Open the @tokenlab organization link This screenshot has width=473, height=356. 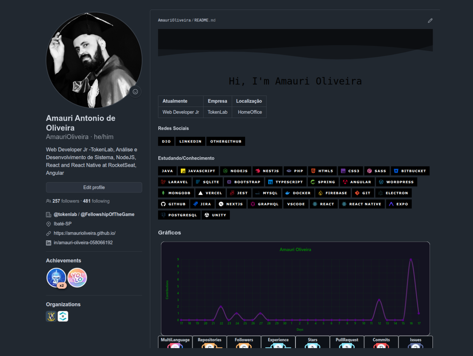[x=65, y=214]
